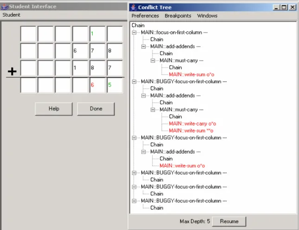Image resolution: width=299 pixels, height=230 pixels.
Task: Select the root Chain node at top
Action: [138, 25]
